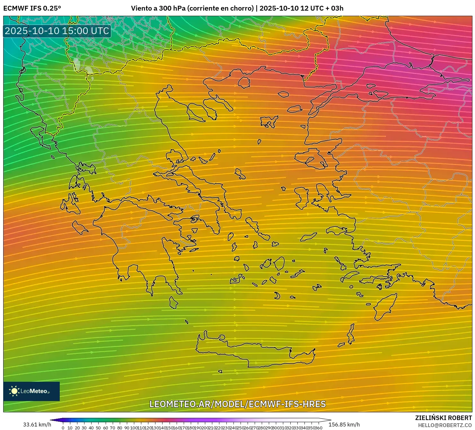
Task: Click the 360 mark on the color scale
Action: point(318,428)
